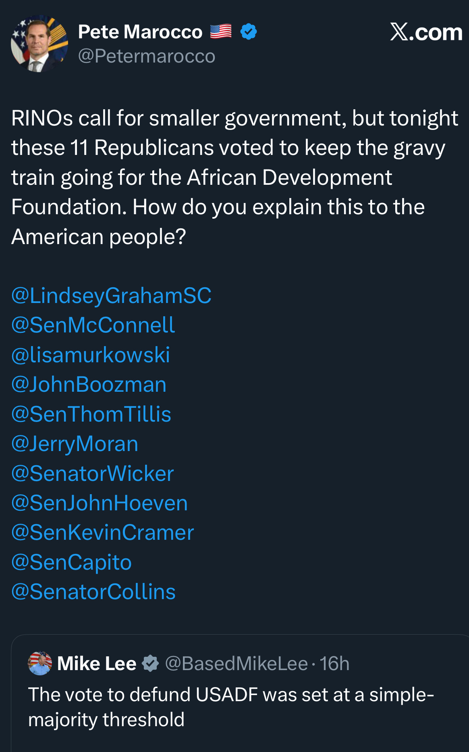Screen dimensions: 469x752
Task: Click the American flag emoji
Action: (x=221, y=31)
